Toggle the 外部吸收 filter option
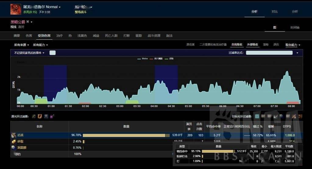Image resolution: width=312 pixels, height=169 pixels. coord(253,45)
